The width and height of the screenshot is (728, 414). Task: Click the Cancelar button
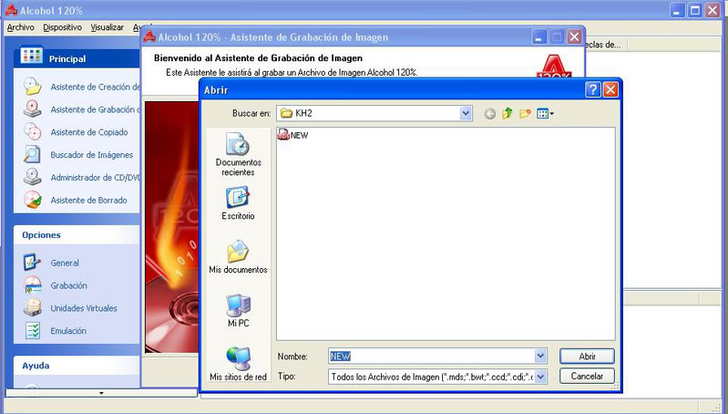point(587,376)
